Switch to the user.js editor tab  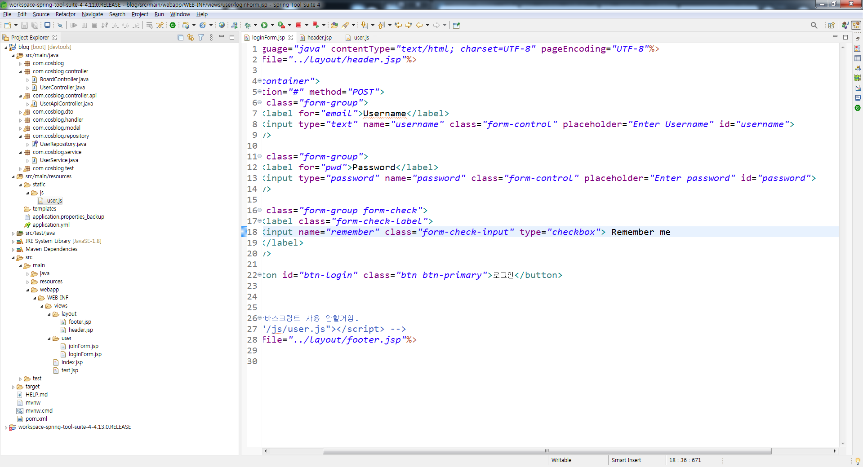pos(361,38)
